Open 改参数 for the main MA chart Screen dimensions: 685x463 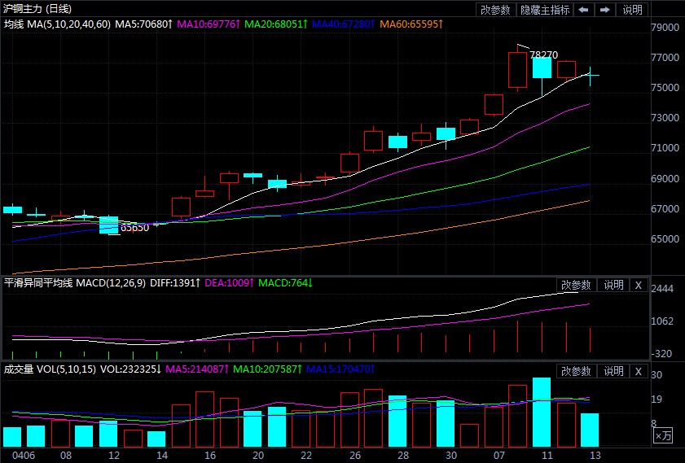[495, 10]
